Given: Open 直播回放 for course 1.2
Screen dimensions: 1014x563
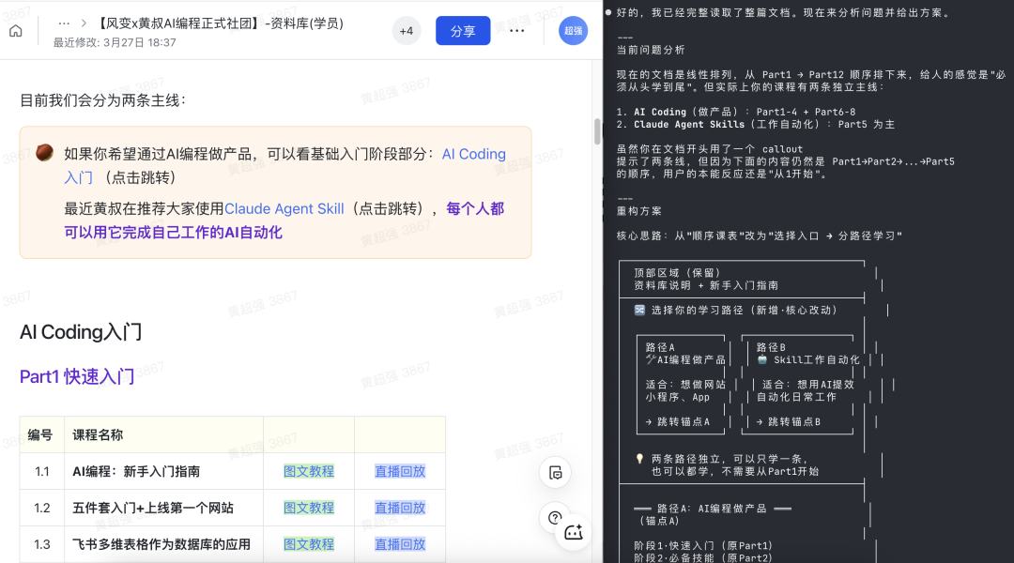Looking at the screenshot, I should [x=400, y=508].
